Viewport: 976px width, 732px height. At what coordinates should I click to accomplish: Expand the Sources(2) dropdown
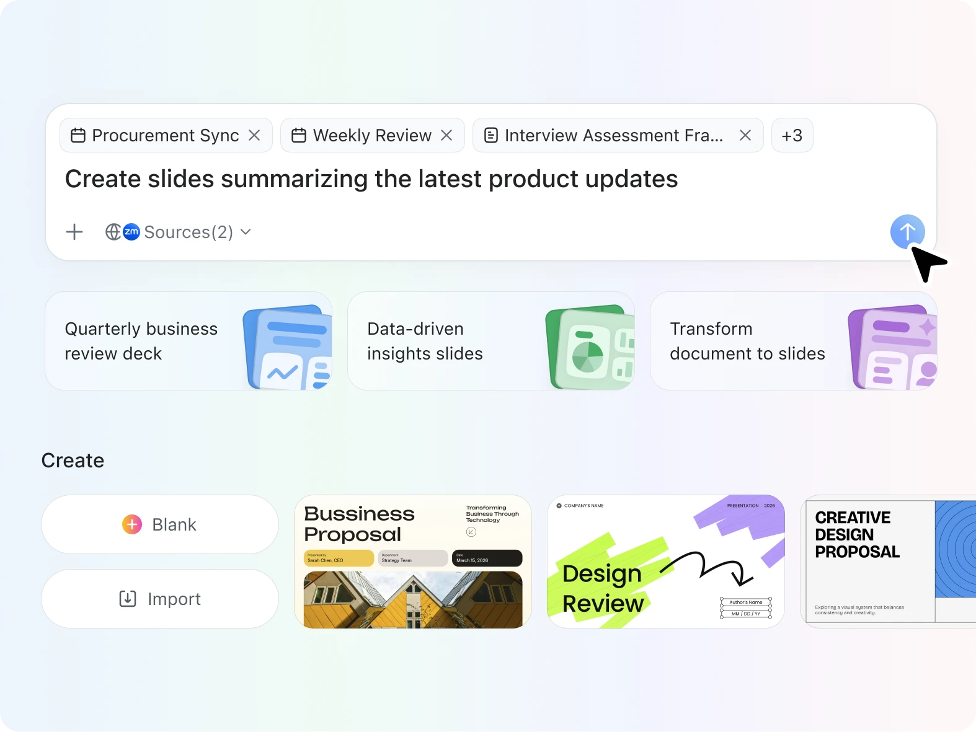(x=246, y=232)
